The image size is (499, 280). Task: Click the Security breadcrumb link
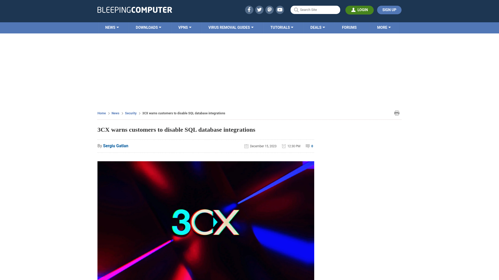point(130,113)
